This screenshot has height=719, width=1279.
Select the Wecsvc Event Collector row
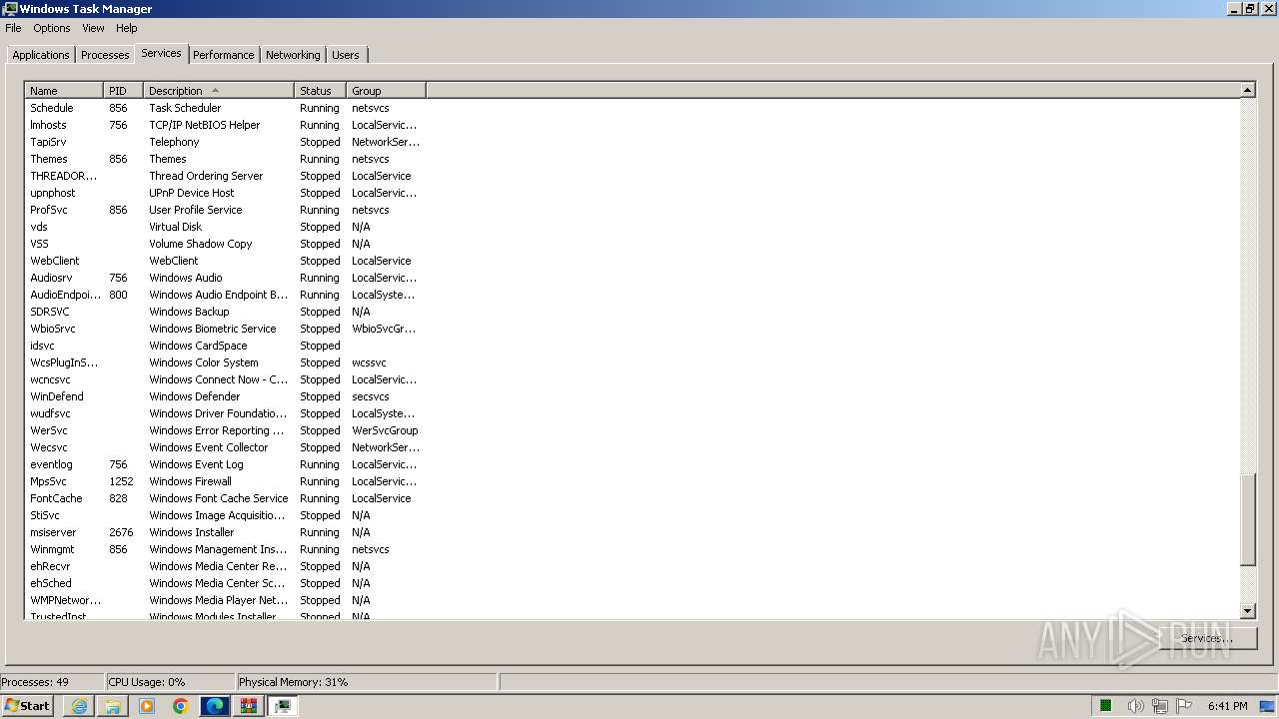(226, 447)
